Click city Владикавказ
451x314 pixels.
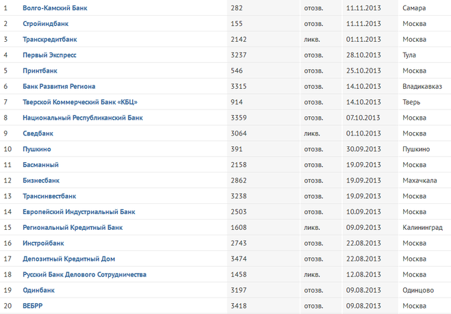point(422,87)
